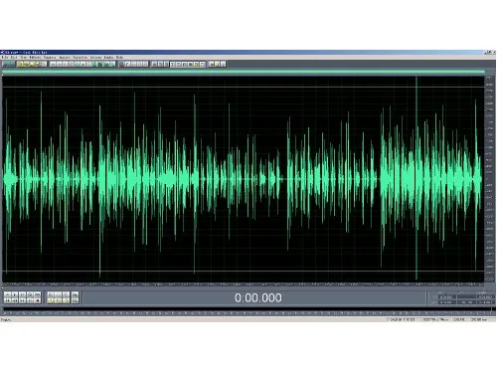Open the Options menu

click(95, 58)
